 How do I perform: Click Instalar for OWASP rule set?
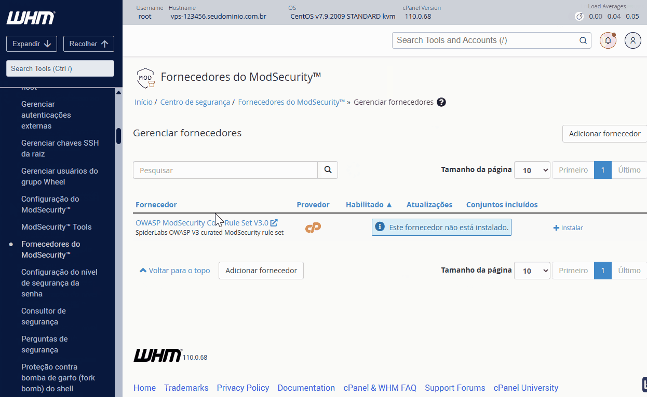(569, 228)
